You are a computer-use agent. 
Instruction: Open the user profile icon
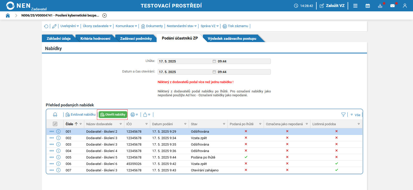point(405,6)
